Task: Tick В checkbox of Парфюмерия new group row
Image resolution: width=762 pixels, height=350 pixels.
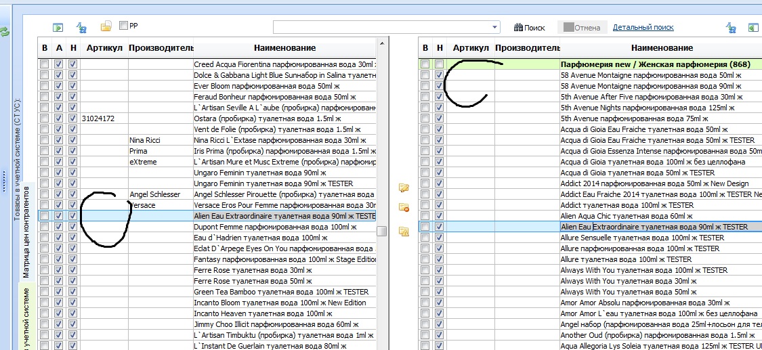Action: [x=425, y=64]
